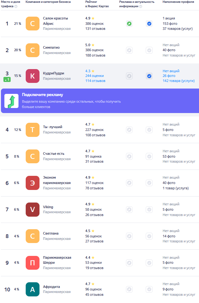Select company name «Салон красоты Айрис»
The width and height of the screenshot is (199, 303).
pyautogui.click(x=55, y=21)
